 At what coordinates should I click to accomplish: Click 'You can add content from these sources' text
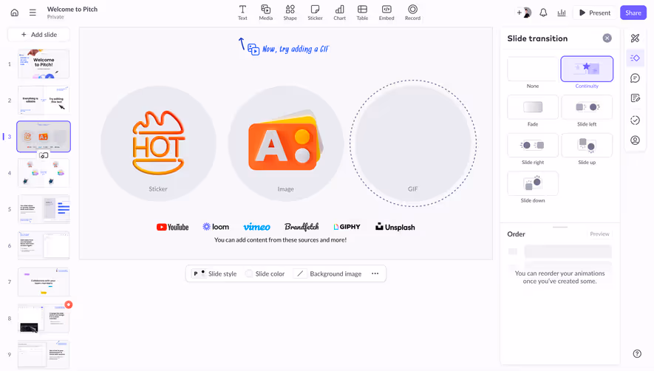280,240
